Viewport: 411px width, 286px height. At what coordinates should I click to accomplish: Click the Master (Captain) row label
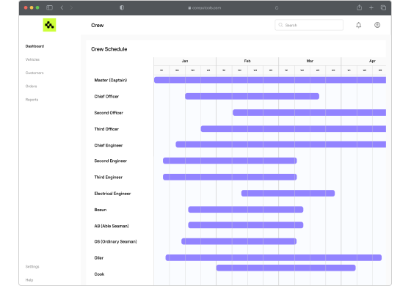coord(111,80)
